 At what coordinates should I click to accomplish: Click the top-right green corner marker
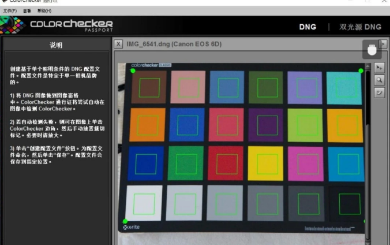click(361, 70)
